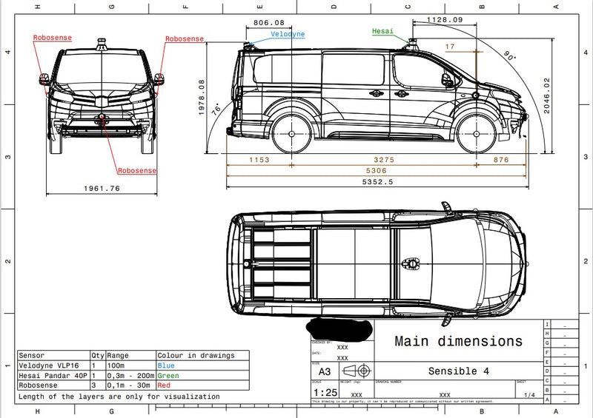Screen dimensions: 593x418
Task: Click the Robosense label below the front view
Action: click(137, 170)
